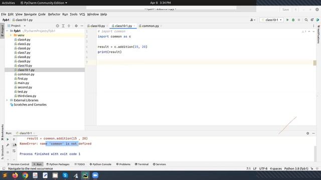Click Python 3.8 (fpb1) interpreter status

[x=296, y=168]
